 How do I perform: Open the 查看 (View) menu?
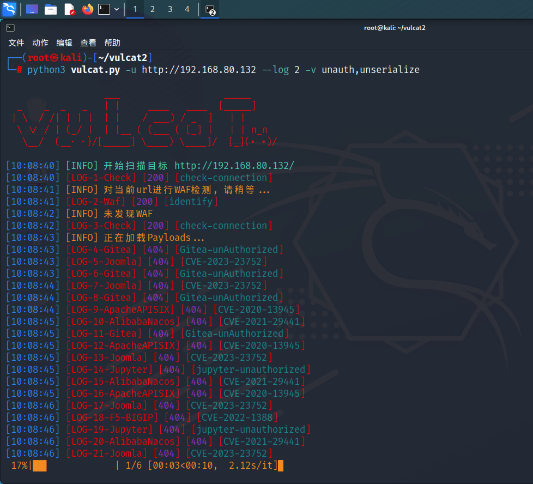(88, 43)
